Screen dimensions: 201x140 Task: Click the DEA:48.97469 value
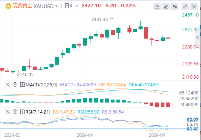[x=143, y=85]
